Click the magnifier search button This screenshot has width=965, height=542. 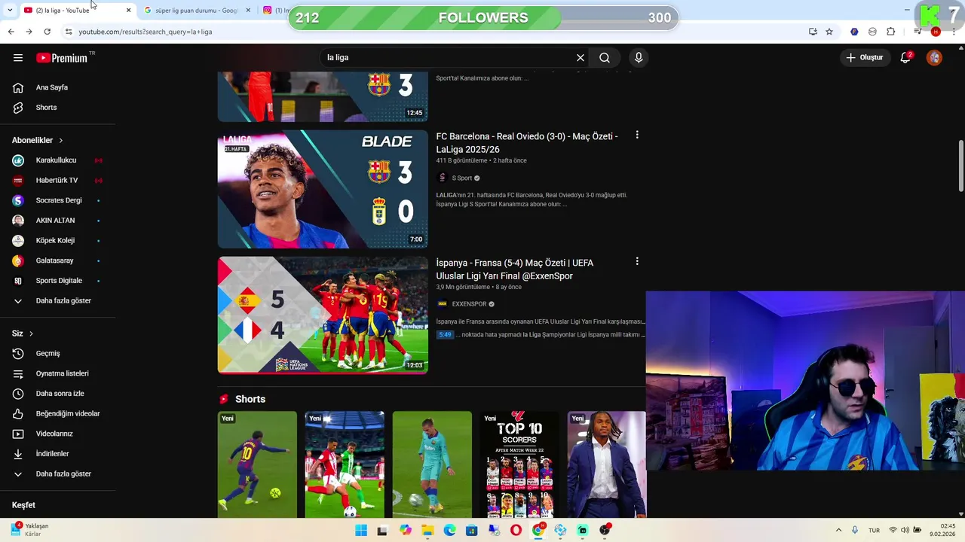[605, 57]
